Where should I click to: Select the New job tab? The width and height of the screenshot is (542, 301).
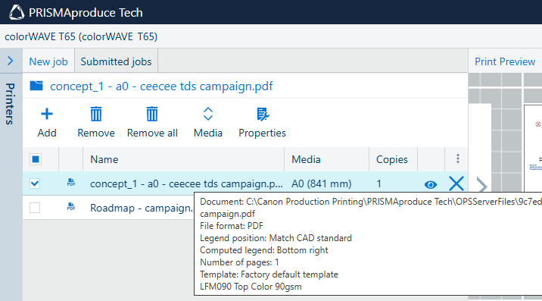pos(48,61)
